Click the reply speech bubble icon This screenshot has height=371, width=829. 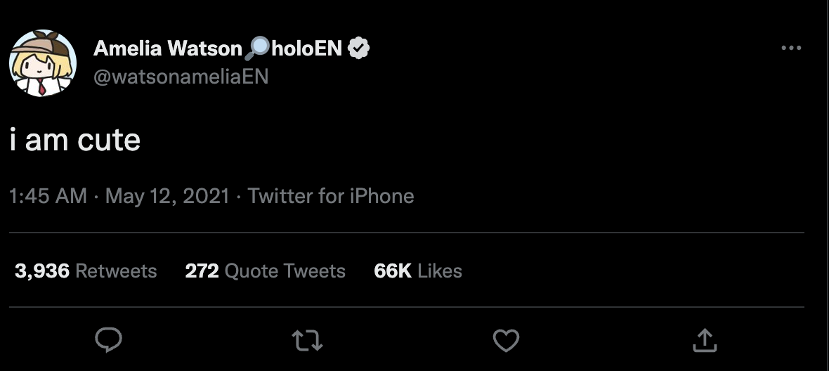(x=108, y=341)
